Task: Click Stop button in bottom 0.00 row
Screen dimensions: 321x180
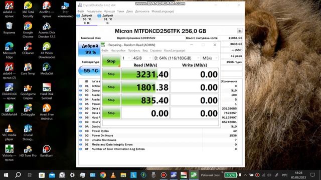Action: [111, 113]
